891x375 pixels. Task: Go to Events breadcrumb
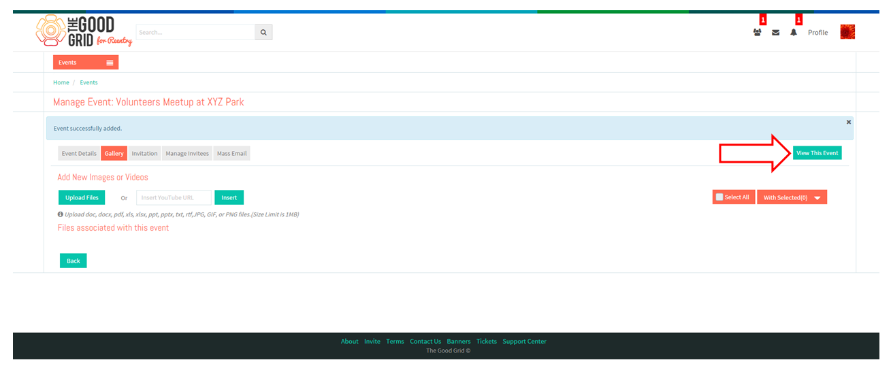(88, 82)
